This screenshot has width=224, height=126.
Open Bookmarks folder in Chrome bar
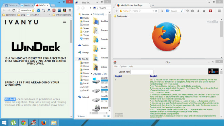click(9, 15)
